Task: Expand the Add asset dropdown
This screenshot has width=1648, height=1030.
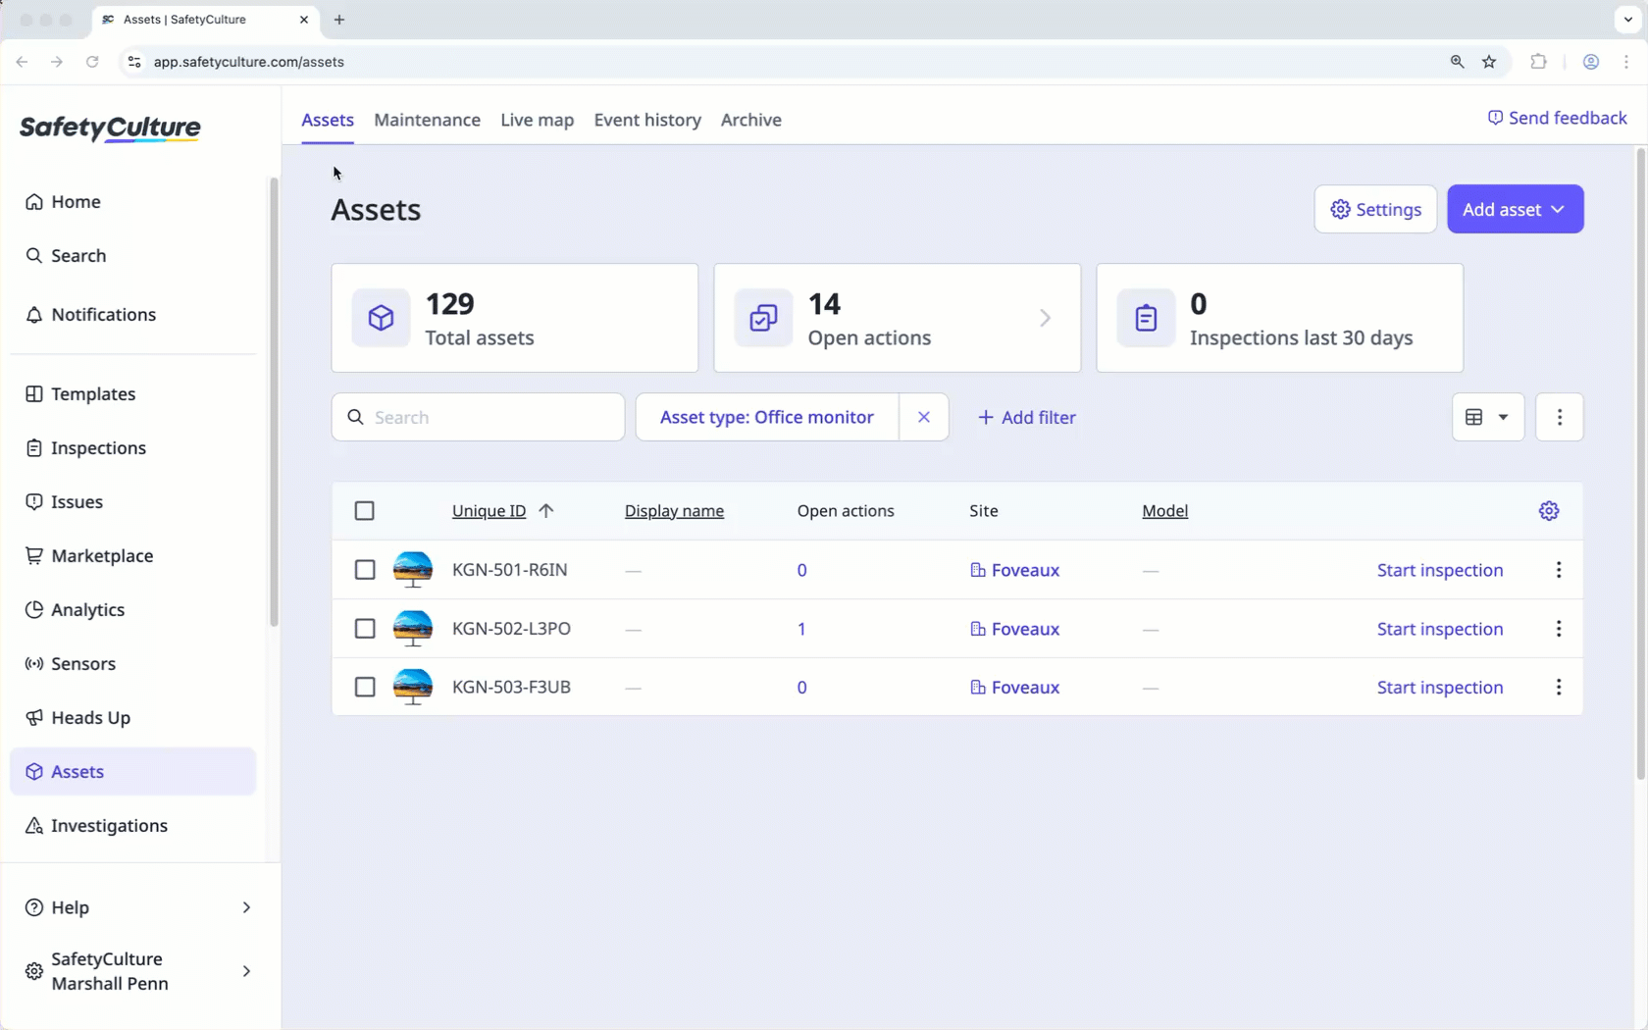Action: pos(1516,209)
